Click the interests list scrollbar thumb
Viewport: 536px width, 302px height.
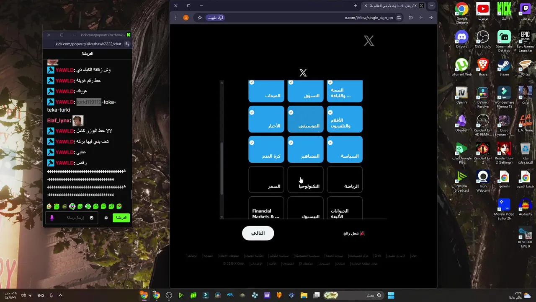(x=222, y=169)
